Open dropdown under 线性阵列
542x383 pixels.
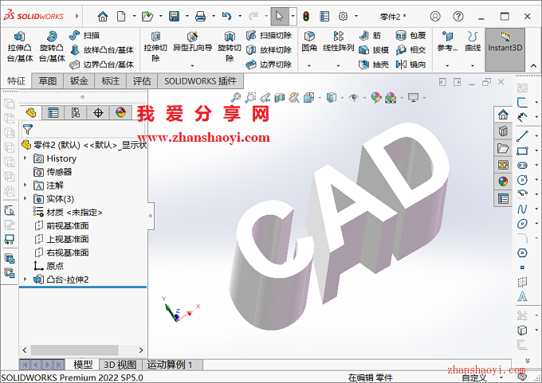339,65
